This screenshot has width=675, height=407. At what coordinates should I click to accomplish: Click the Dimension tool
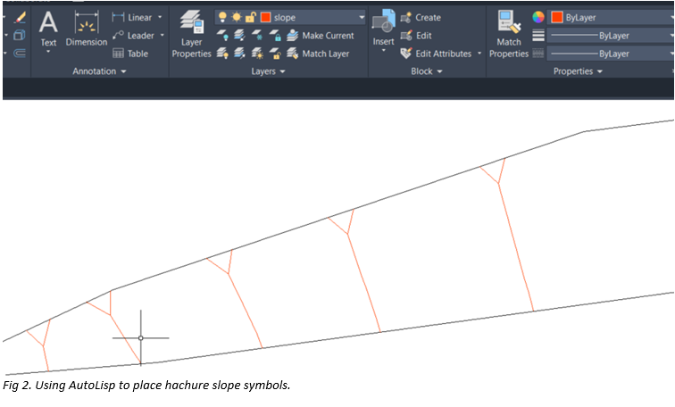click(x=87, y=29)
